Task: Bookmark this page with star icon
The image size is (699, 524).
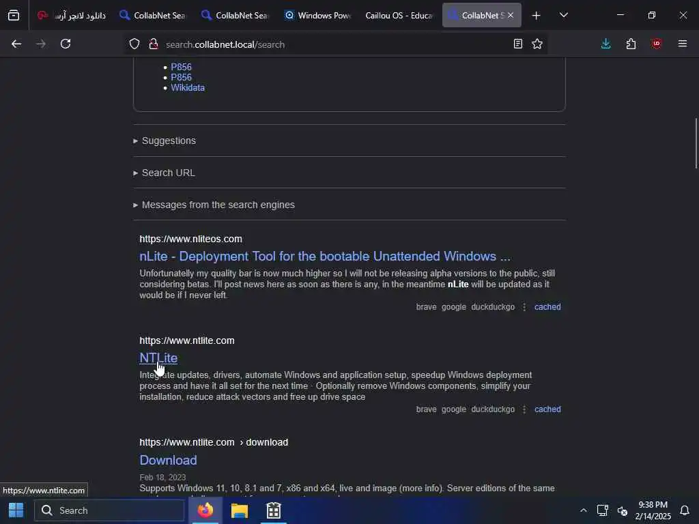Action: (537, 44)
